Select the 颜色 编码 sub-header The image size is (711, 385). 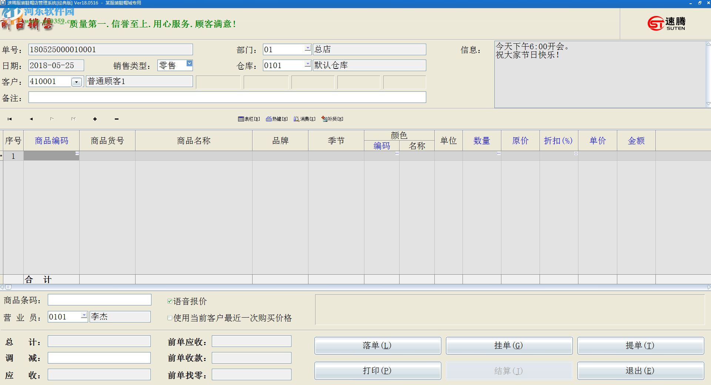coord(382,146)
